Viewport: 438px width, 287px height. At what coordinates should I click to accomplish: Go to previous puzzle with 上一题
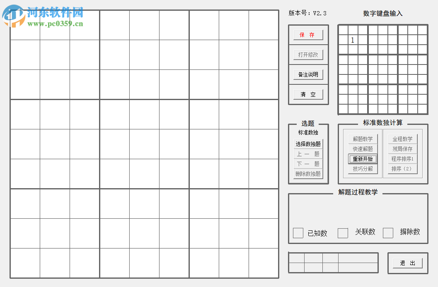coord(308,154)
